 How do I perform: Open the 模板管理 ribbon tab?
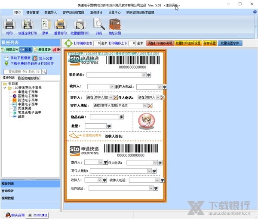coord(32,13)
